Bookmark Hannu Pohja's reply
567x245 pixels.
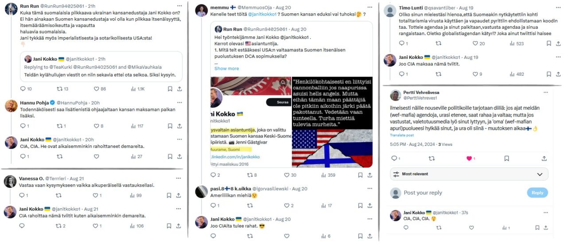[x=170, y=126]
